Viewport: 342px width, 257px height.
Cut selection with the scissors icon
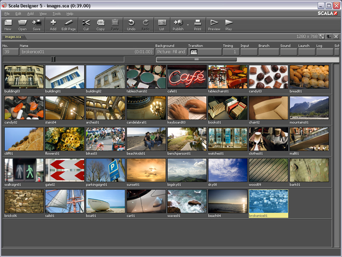point(86,24)
